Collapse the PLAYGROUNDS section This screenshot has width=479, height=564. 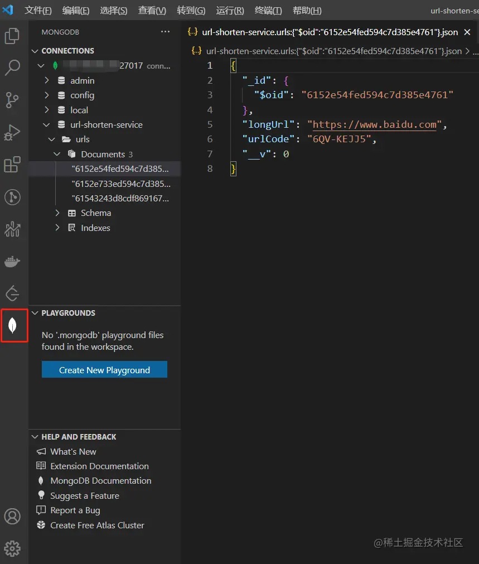pos(35,313)
